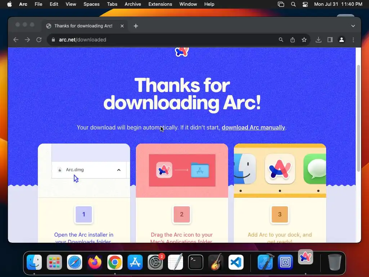Bookmark this page with the star
Screen dimensions: 369x277
[304, 40]
